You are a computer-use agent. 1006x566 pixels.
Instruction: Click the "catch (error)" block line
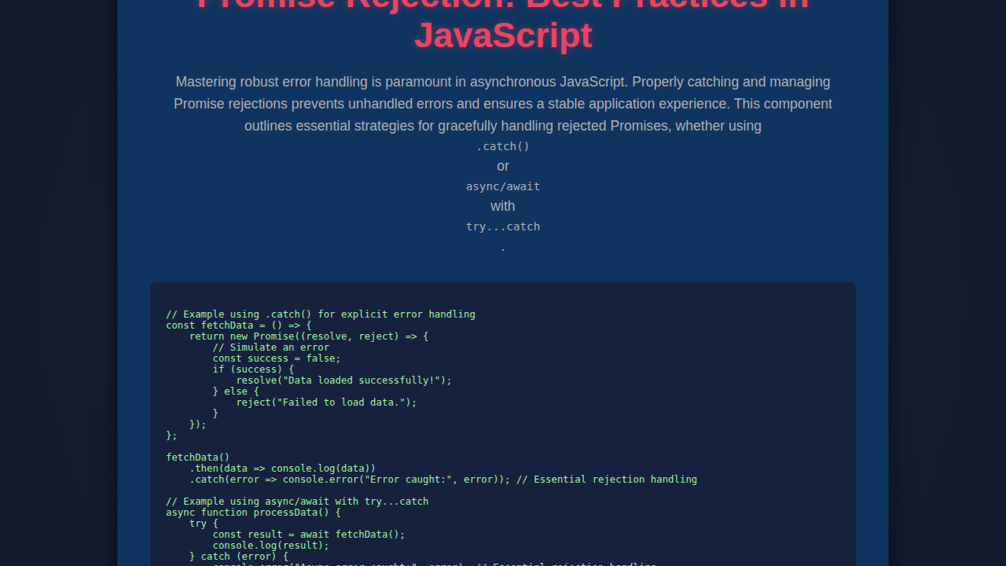tap(237, 556)
